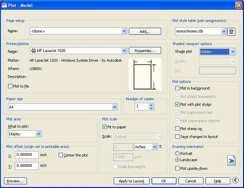244x188 pixels.
Task: Enable the Plot to file checkbox
Action: point(10,86)
